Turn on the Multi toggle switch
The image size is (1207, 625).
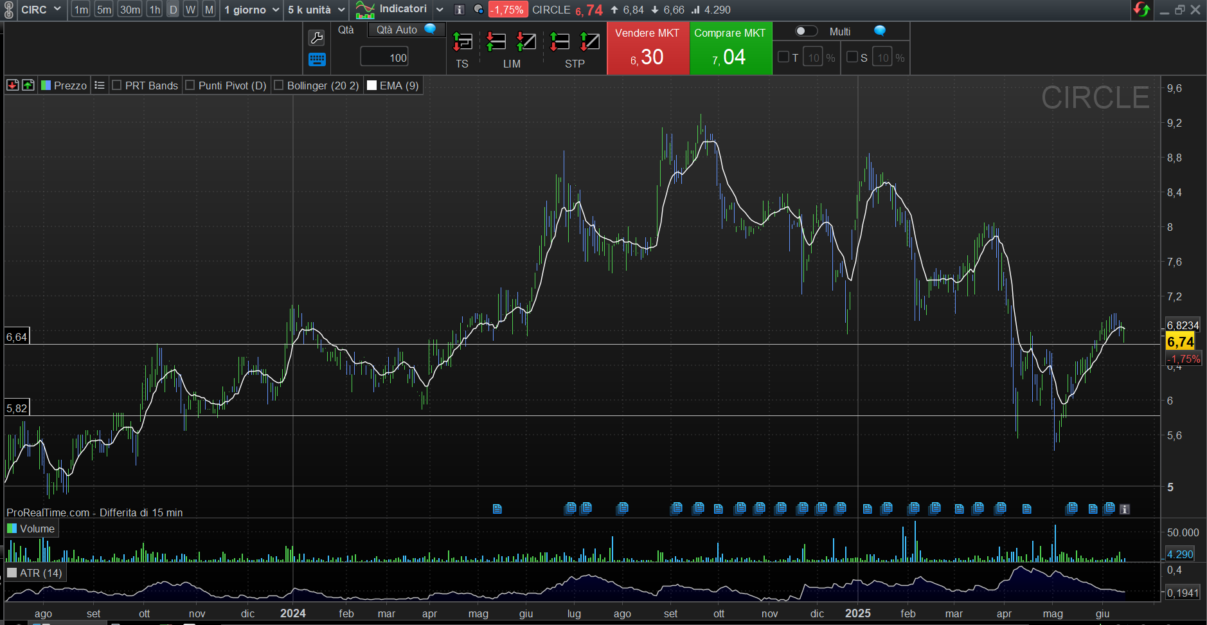pyautogui.click(x=806, y=32)
